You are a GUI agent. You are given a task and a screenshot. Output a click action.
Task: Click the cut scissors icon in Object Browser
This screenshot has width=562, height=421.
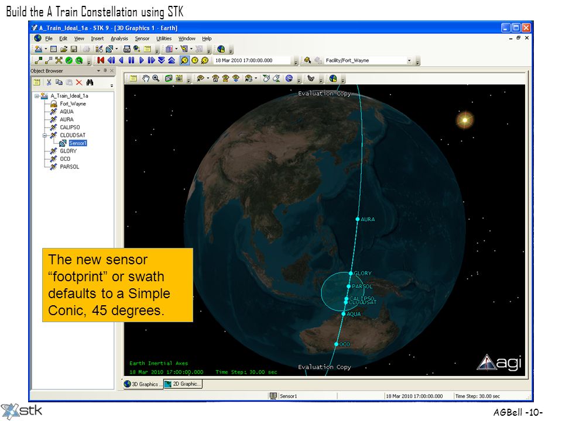49,82
